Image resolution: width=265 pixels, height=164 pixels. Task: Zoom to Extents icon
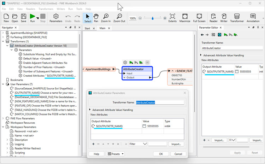tap(172, 18)
